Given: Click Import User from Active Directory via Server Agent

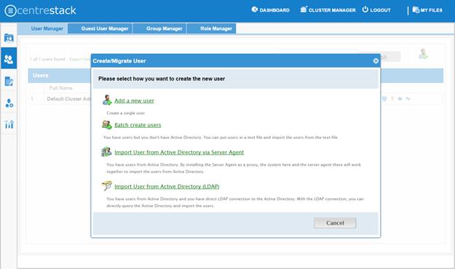Looking at the screenshot, I should point(179,152).
